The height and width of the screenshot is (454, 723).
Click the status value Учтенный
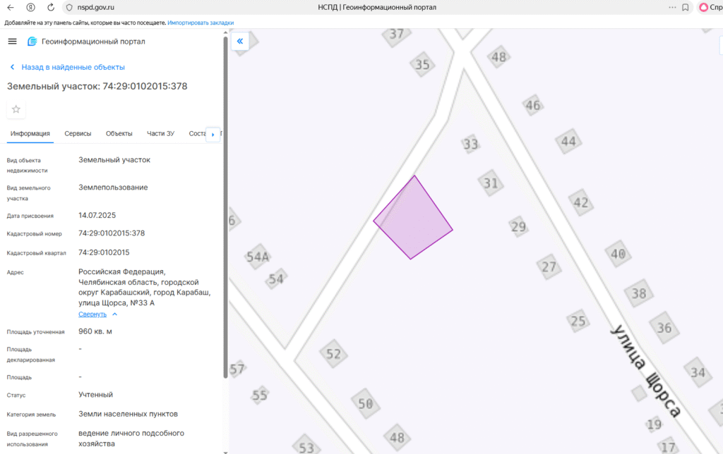click(95, 395)
